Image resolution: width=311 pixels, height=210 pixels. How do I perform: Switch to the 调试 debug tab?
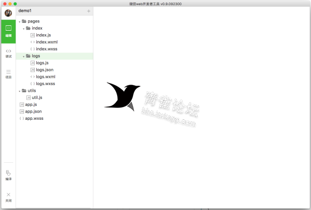coord(8,53)
